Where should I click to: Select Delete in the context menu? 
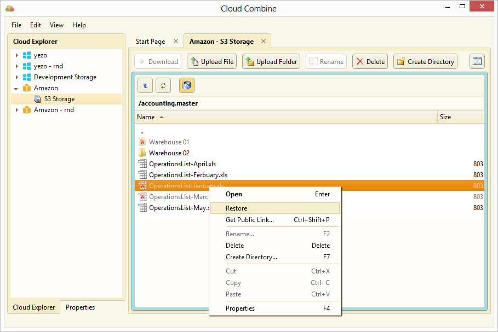click(275, 246)
